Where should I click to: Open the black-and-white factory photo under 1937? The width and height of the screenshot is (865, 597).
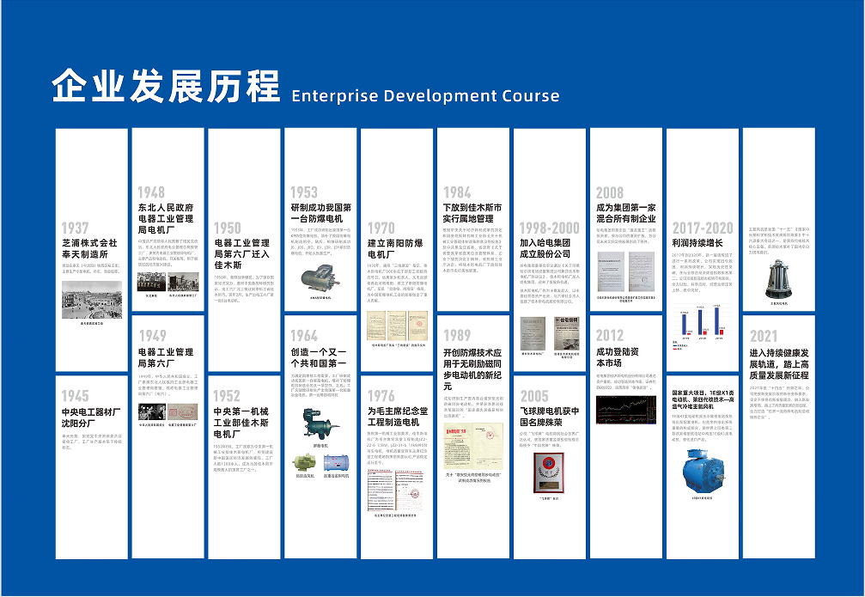point(91,300)
